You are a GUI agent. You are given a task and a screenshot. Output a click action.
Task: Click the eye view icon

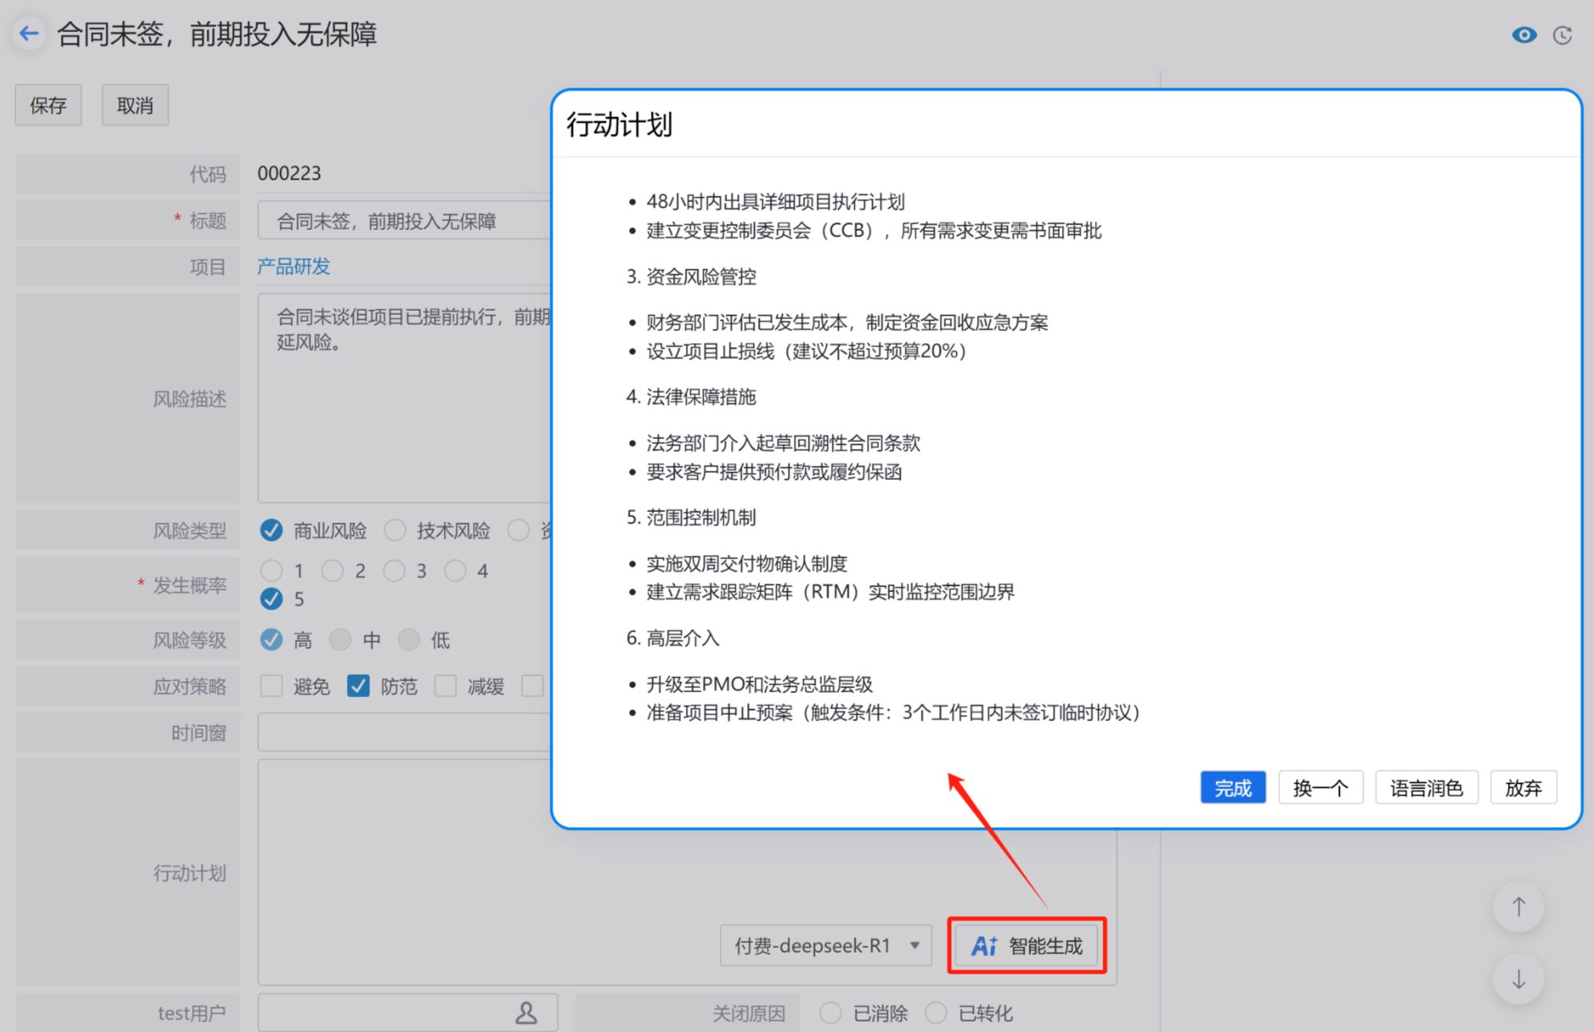(1523, 35)
